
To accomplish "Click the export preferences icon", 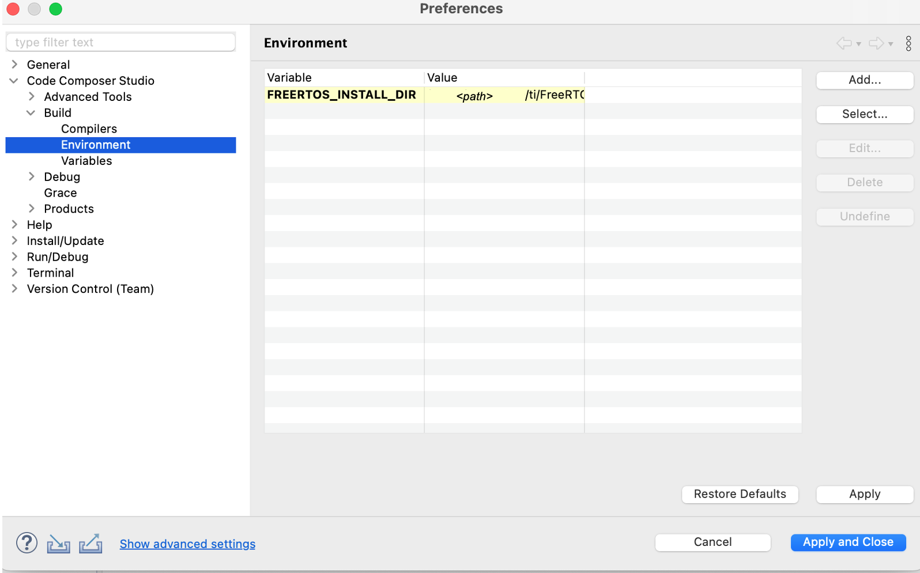I will 91,544.
